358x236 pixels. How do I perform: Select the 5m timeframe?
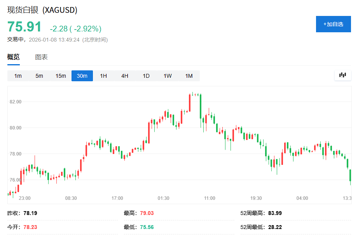39,76
